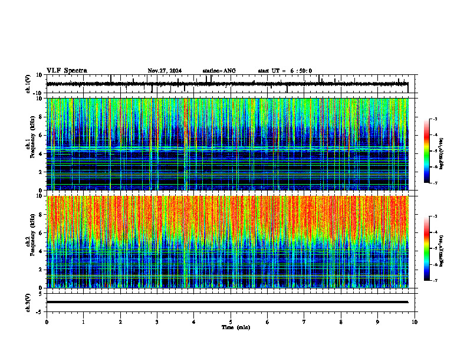Click the ch.2 colorbar "-3" label

tap(435, 216)
